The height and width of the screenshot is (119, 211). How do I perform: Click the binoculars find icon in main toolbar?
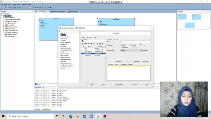click(50, 8)
